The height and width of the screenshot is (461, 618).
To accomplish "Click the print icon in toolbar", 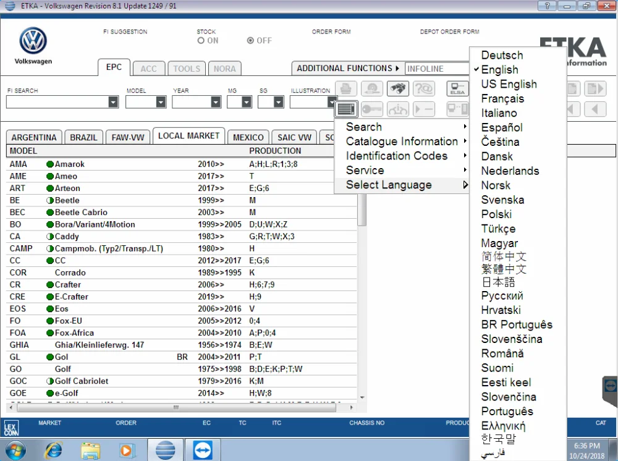I will click(345, 88).
